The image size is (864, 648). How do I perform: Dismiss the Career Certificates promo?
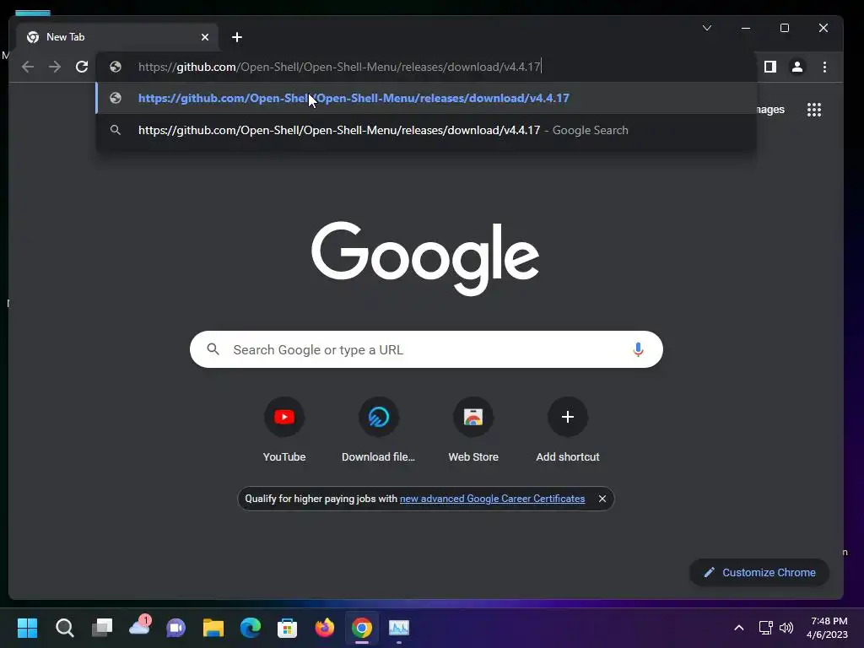point(602,499)
